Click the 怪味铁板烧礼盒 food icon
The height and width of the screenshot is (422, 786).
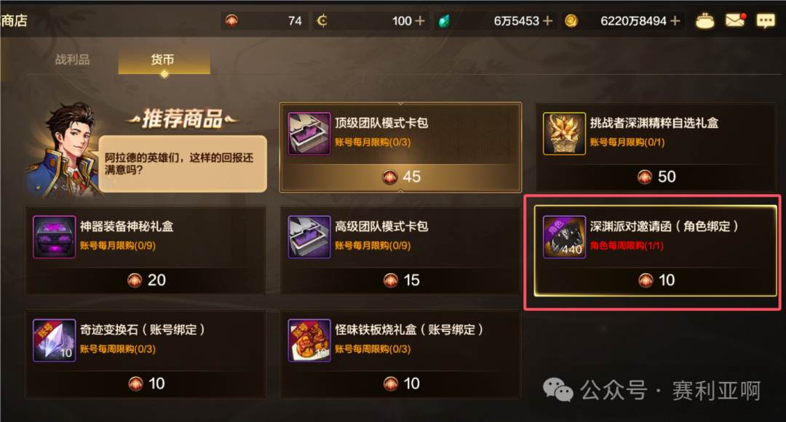pyautogui.click(x=309, y=341)
